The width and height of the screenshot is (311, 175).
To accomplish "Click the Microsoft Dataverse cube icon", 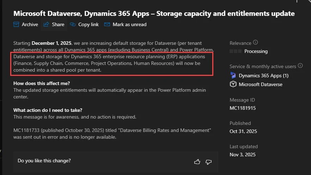I will pos(233,84).
